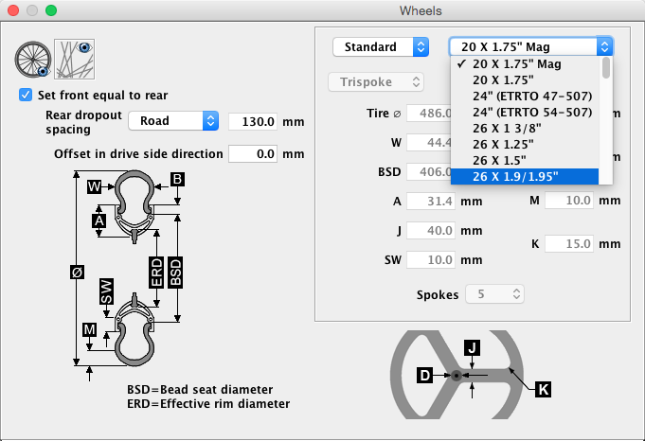Collapse the tire size combo box header
This screenshot has width=645, height=441.
[530, 46]
